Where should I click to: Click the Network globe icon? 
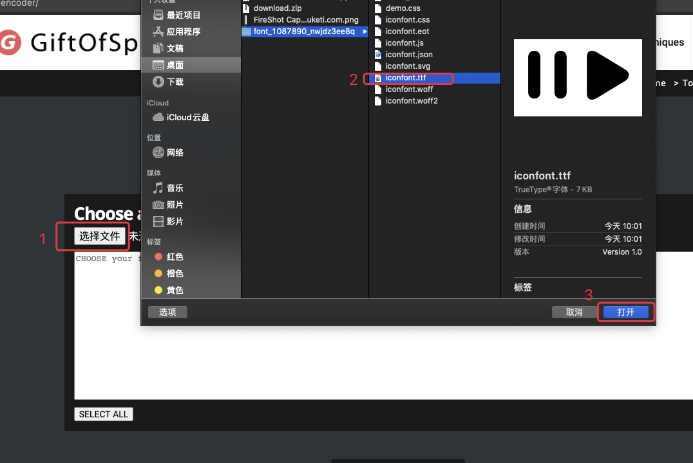(x=158, y=152)
